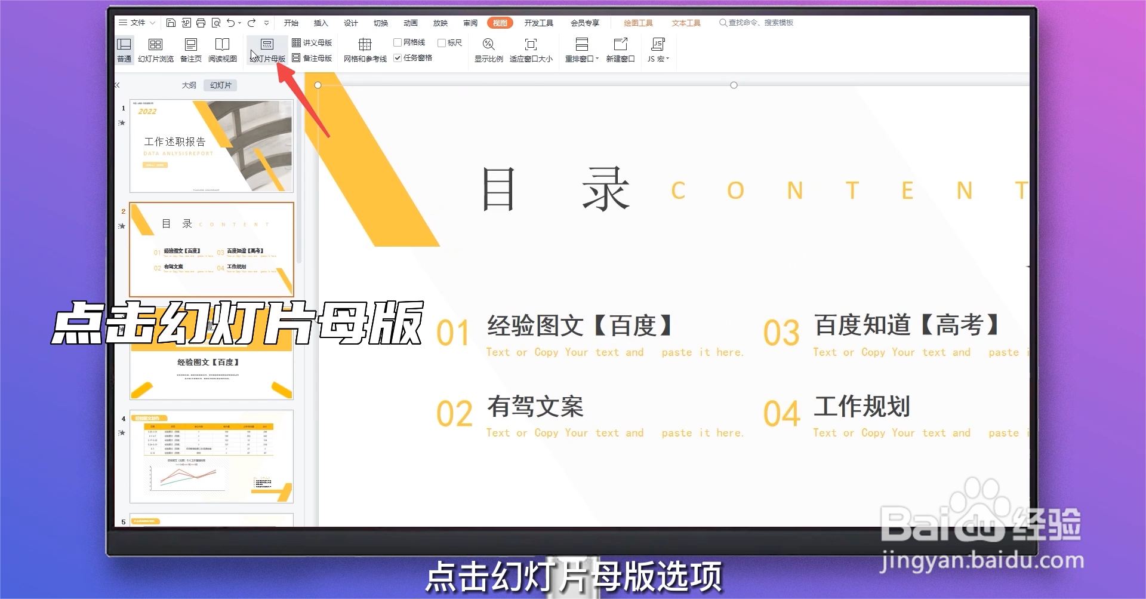Click the top-center selection handle of the shape
1146x599 pixels.
(x=734, y=85)
